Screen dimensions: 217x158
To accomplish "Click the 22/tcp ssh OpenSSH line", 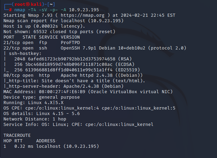I will point(95,48).
